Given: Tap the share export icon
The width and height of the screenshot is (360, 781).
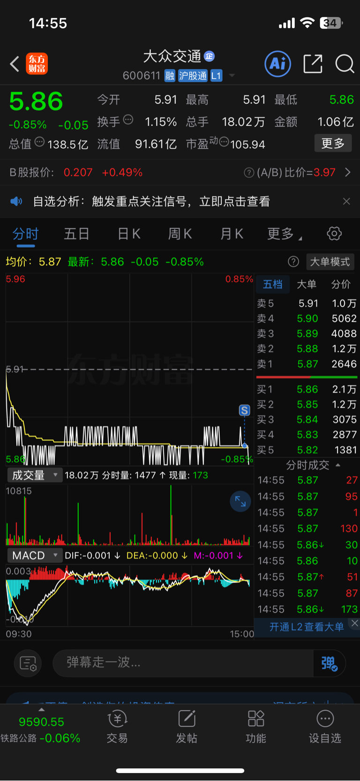Looking at the screenshot, I should [x=313, y=64].
